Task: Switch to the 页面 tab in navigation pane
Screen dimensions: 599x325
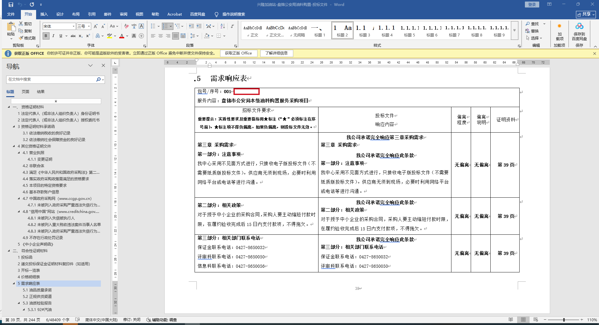Action: tap(26, 92)
